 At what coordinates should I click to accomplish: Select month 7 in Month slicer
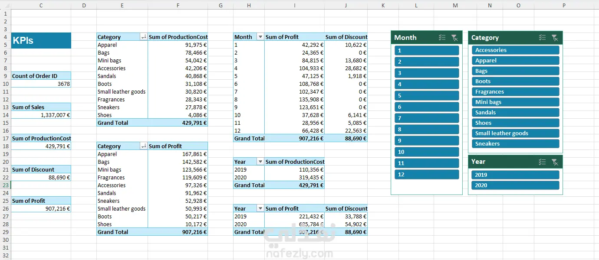tap(427, 118)
